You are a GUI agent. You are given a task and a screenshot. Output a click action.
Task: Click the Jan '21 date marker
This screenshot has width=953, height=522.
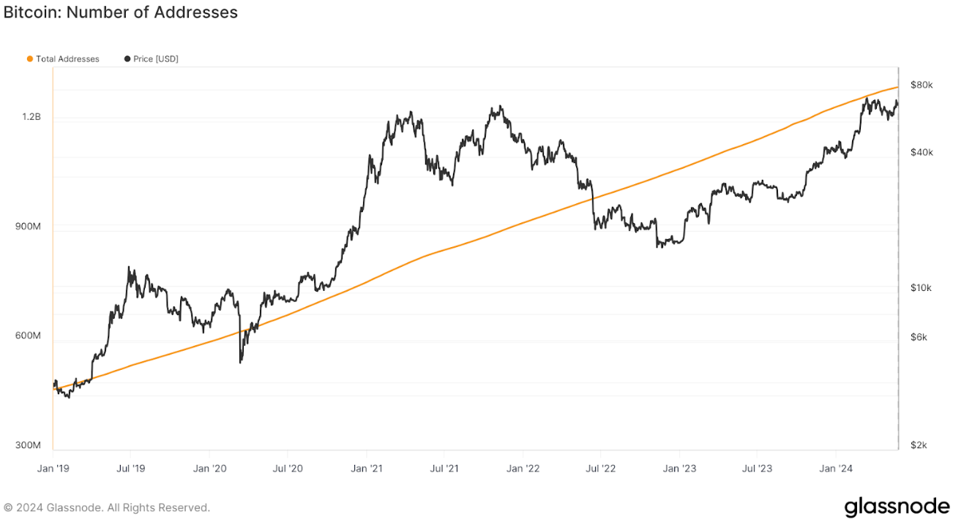coord(367,468)
